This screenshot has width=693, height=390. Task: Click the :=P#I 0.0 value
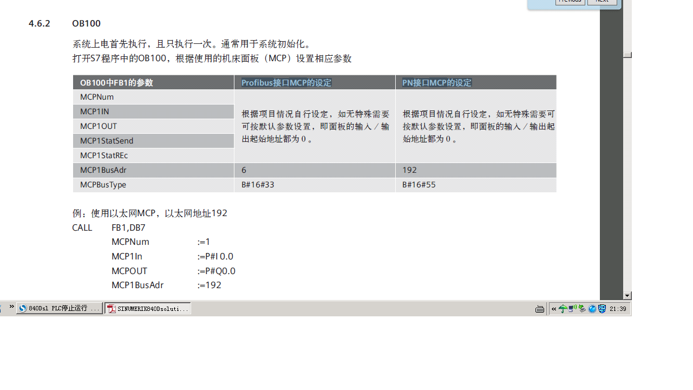coord(215,256)
